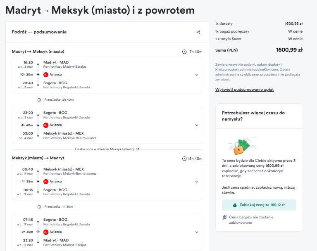
Task: Click the crossed-out baggage icon
Action: (224, 217)
